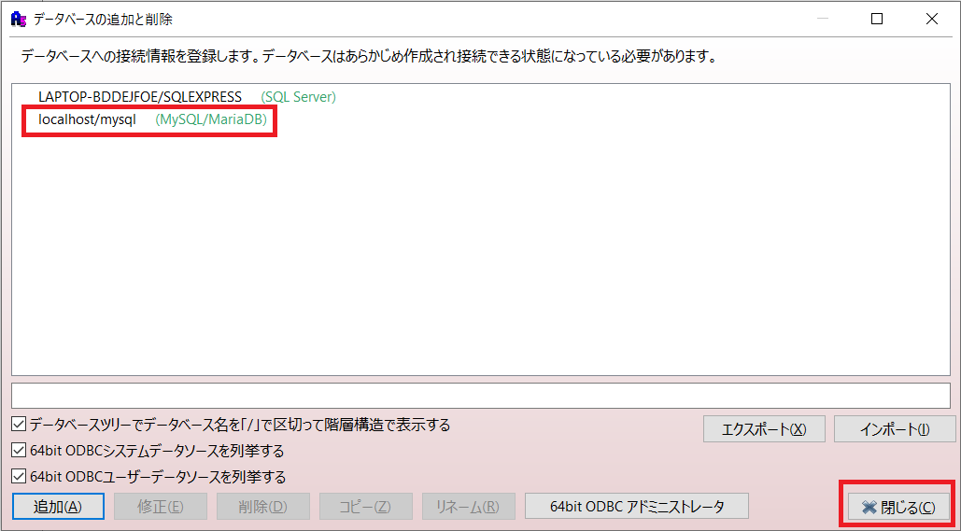Viewport: 961px width, 531px height.
Task: Click the インポート(I) import button
Action: [x=895, y=428]
